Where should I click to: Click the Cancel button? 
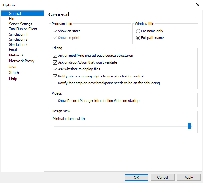tap(162, 177)
